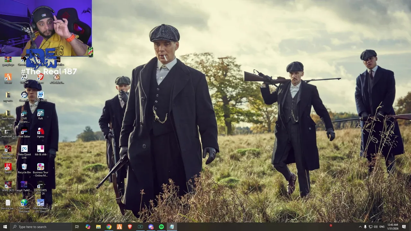The image size is (411, 231).
Task: Switch to Discord in the taskbar
Action: pyautogui.click(x=151, y=227)
